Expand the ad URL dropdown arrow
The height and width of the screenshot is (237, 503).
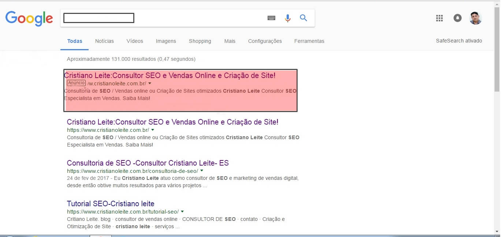click(150, 84)
